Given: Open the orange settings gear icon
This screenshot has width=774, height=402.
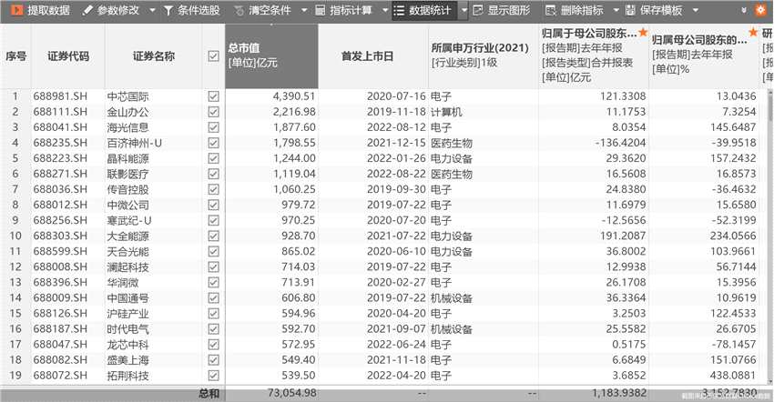Looking at the screenshot, I should pyautogui.click(x=760, y=10).
